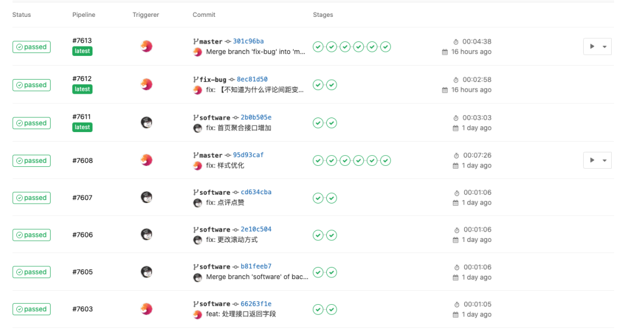Open commit hash 2e10c504
628x335 pixels.
pyautogui.click(x=256, y=229)
